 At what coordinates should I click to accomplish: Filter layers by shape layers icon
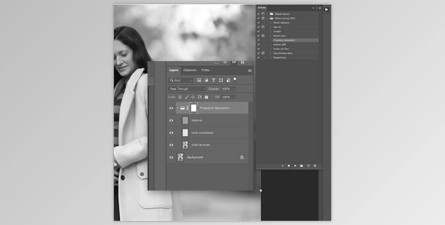(221, 80)
